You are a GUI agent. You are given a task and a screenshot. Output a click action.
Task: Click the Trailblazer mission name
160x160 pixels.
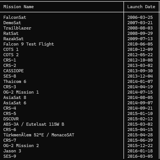click(17, 28)
